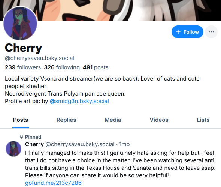The width and height of the screenshot is (221, 187).
Task: Open the gofund.me/213c7286 link
Action: tap(53, 183)
